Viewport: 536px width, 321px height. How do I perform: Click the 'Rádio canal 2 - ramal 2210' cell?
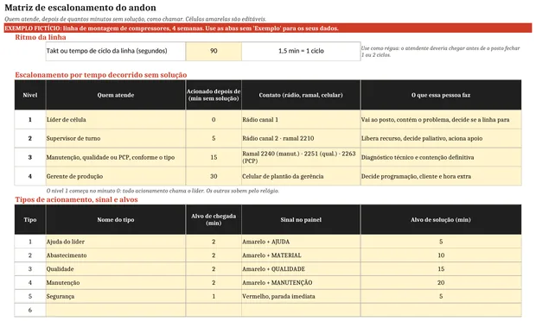[x=301, y=139]
